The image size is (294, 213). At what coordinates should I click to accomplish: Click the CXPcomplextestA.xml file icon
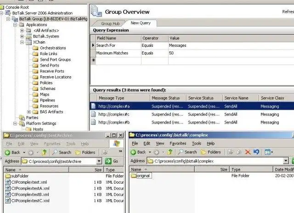(8, 188)
